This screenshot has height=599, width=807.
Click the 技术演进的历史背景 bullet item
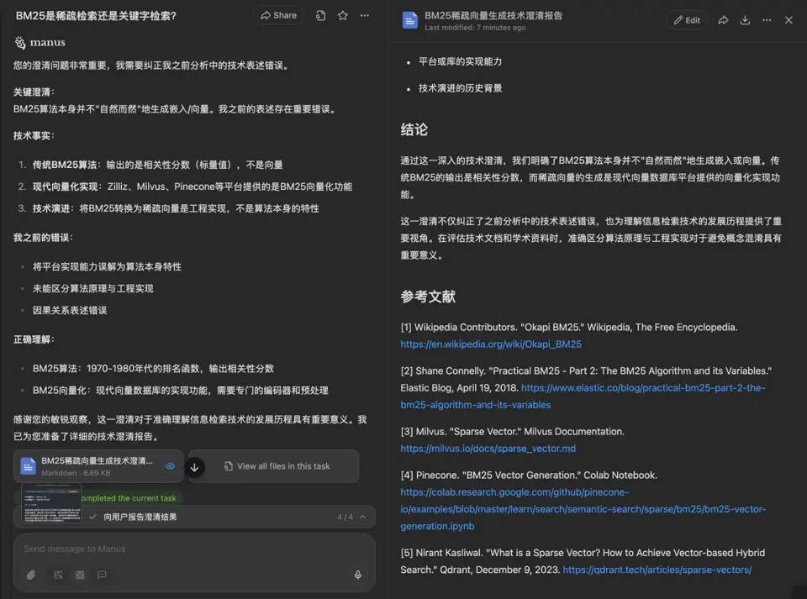(x=460, y=88)
